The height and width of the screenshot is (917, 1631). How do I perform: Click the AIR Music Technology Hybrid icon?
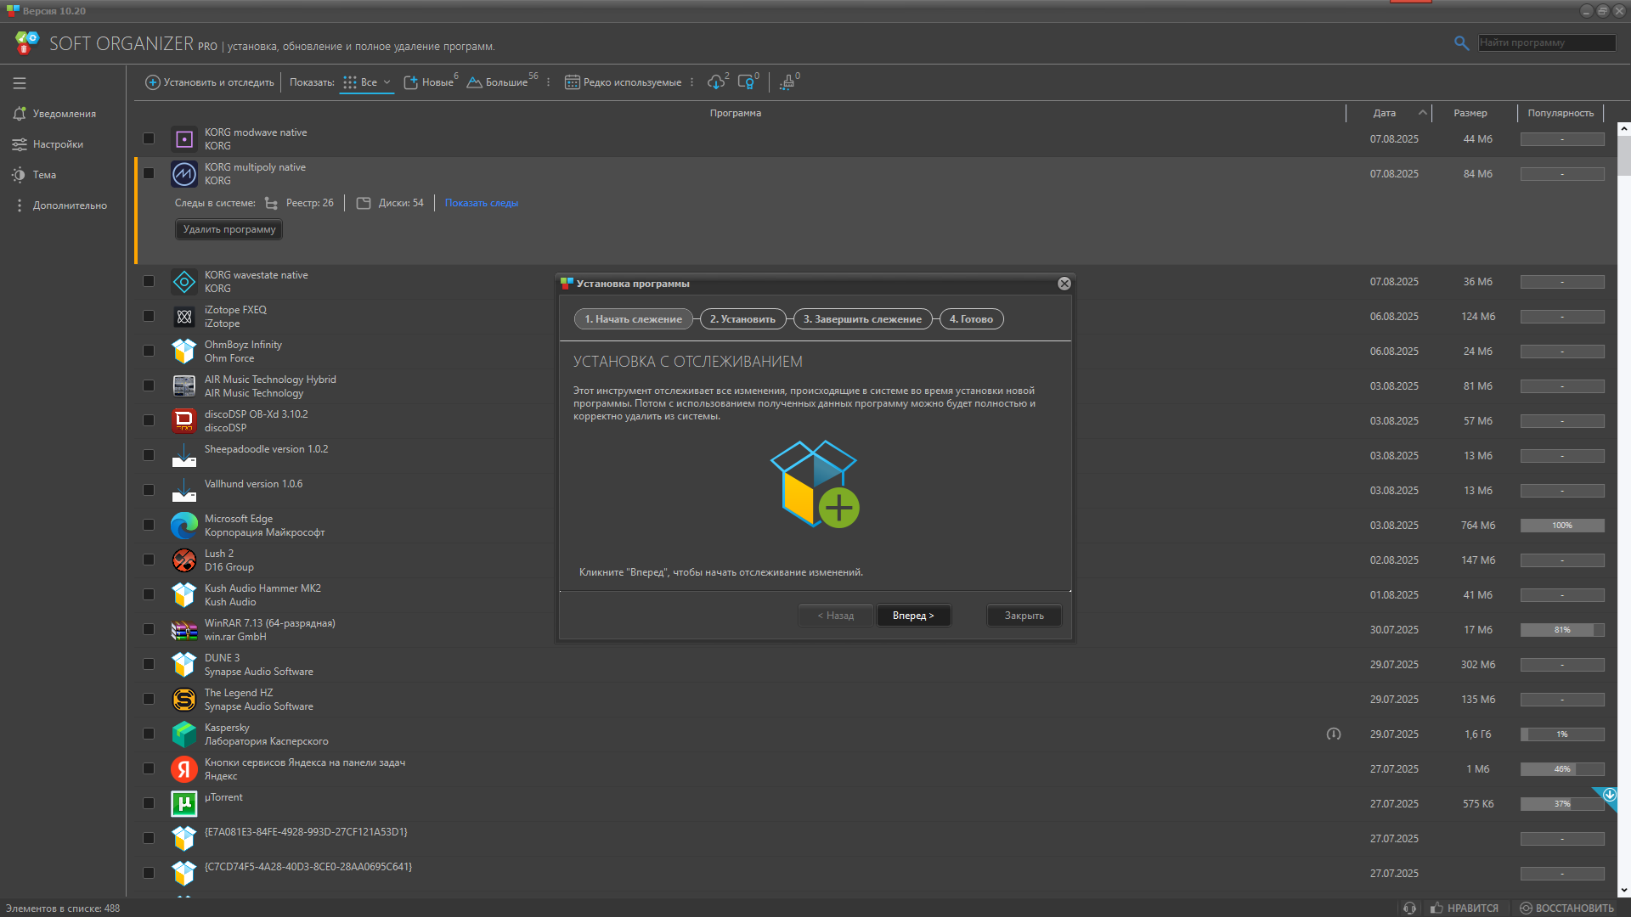coord(184,386)
